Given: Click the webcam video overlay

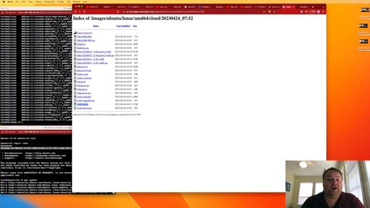Looking at the screenshot, I should point(328,184).
